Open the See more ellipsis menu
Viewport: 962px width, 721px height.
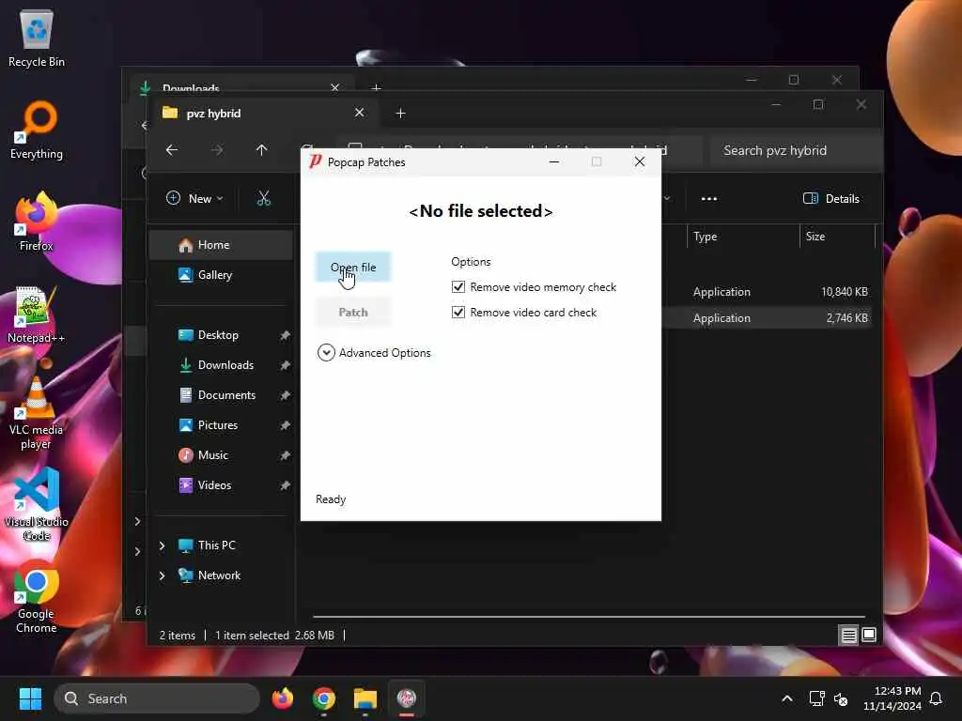point(709,199)
